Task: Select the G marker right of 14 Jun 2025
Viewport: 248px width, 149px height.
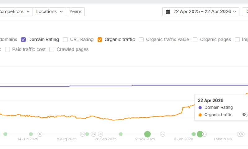Action: pos(40,134)
